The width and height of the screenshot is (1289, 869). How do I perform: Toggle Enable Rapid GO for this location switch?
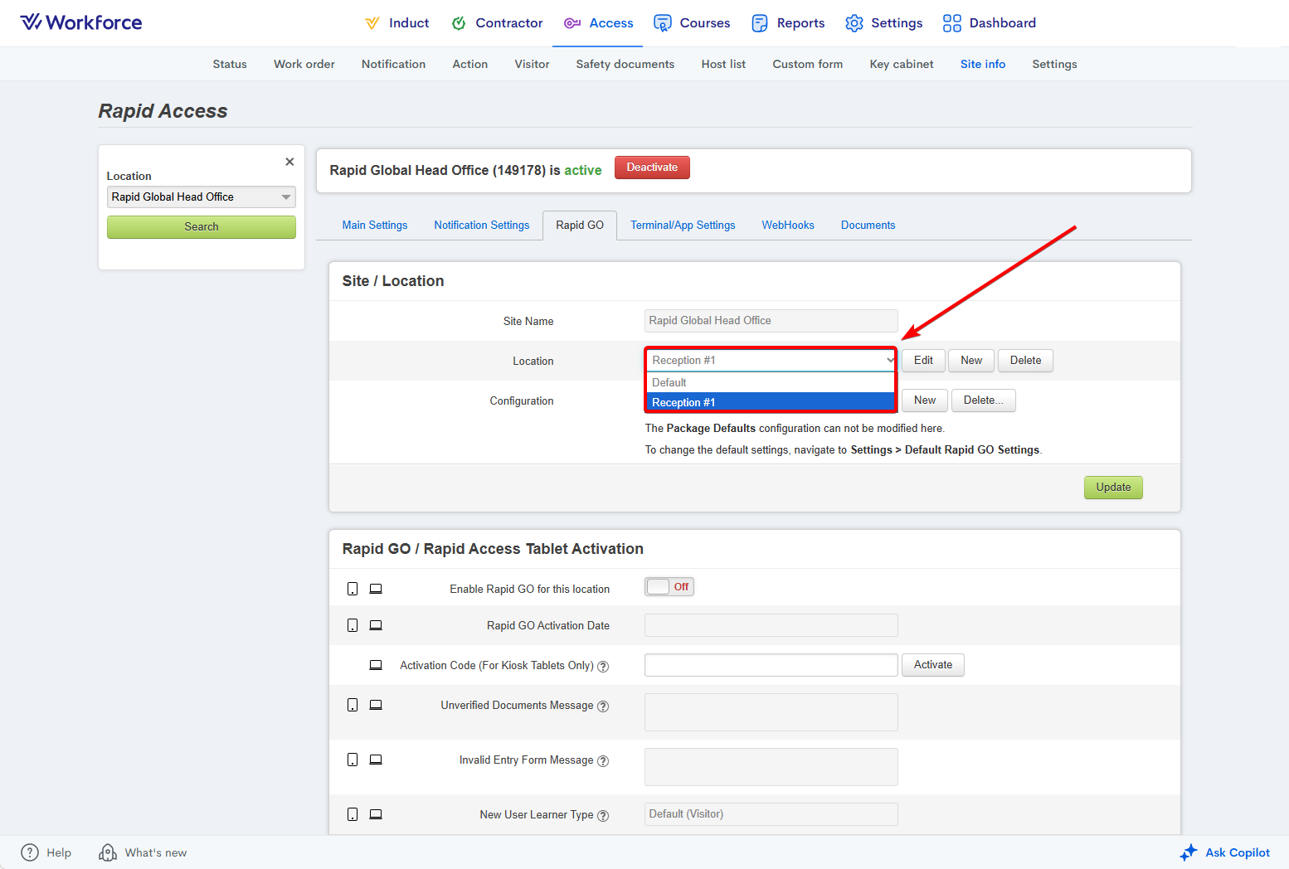[669, 587]
